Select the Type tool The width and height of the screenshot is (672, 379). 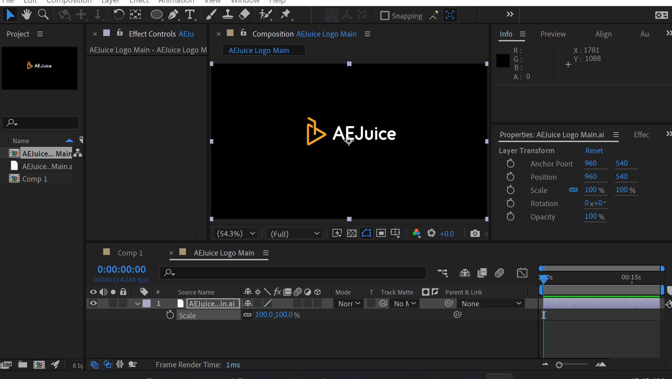click(190, 14)
